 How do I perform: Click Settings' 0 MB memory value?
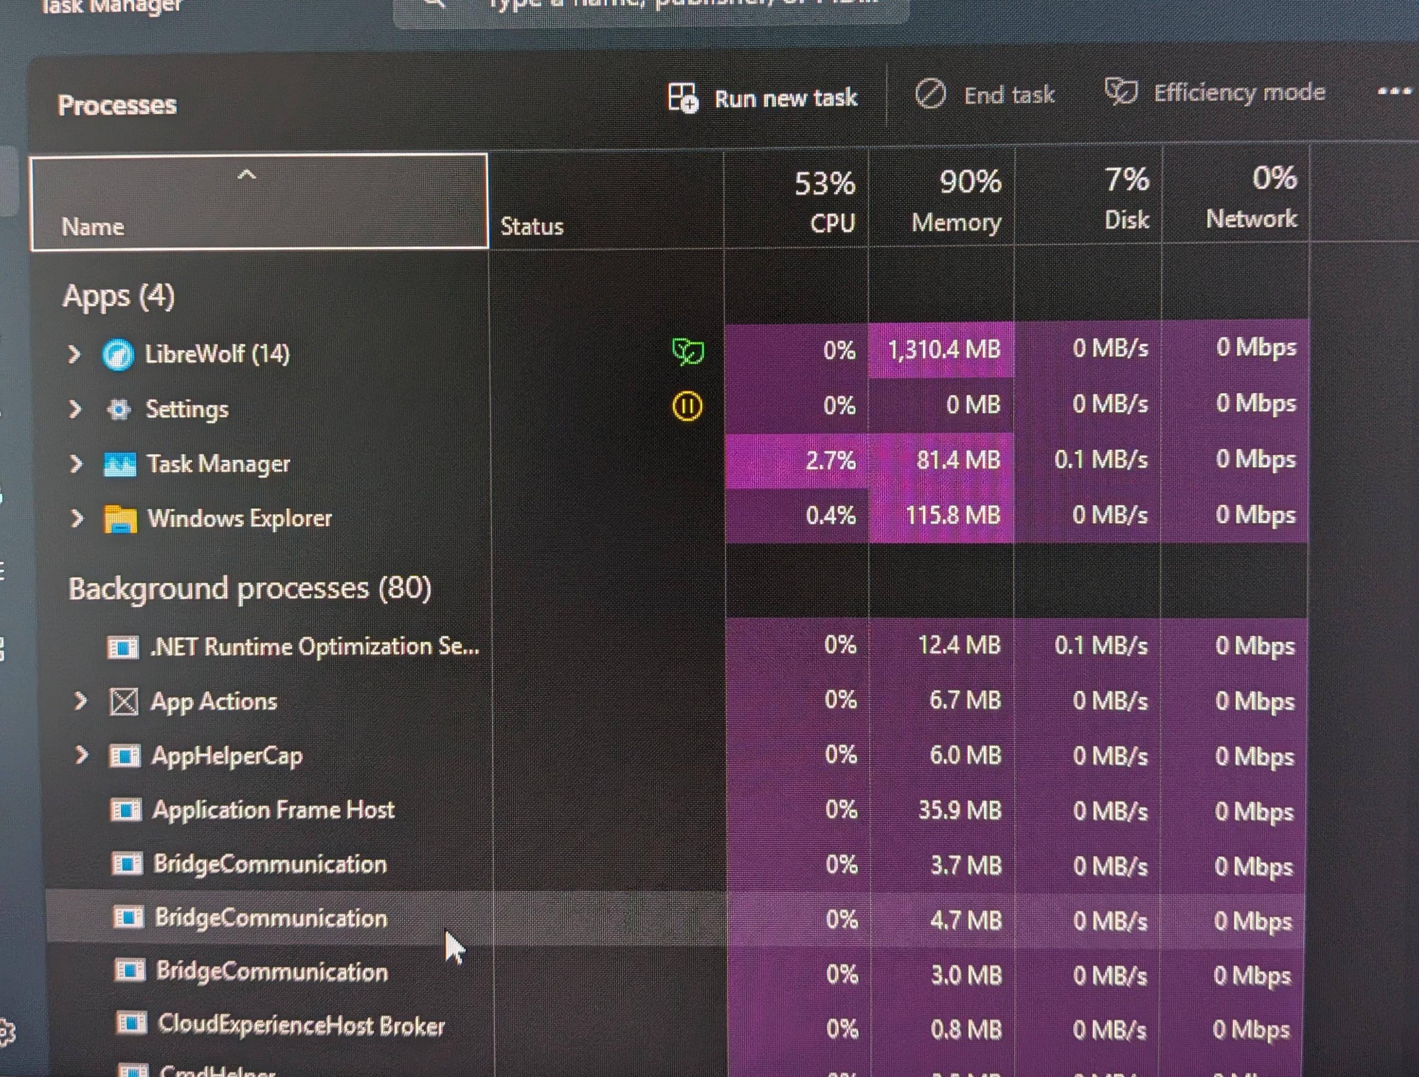[973, 405]
